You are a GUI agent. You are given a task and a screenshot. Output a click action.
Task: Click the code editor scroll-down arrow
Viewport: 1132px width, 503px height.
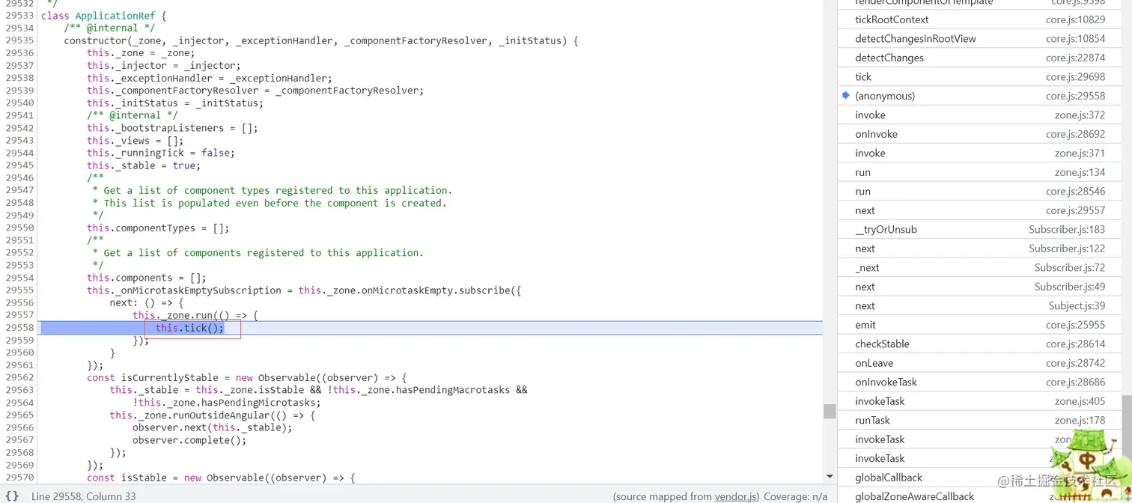[x=830, y=476]
